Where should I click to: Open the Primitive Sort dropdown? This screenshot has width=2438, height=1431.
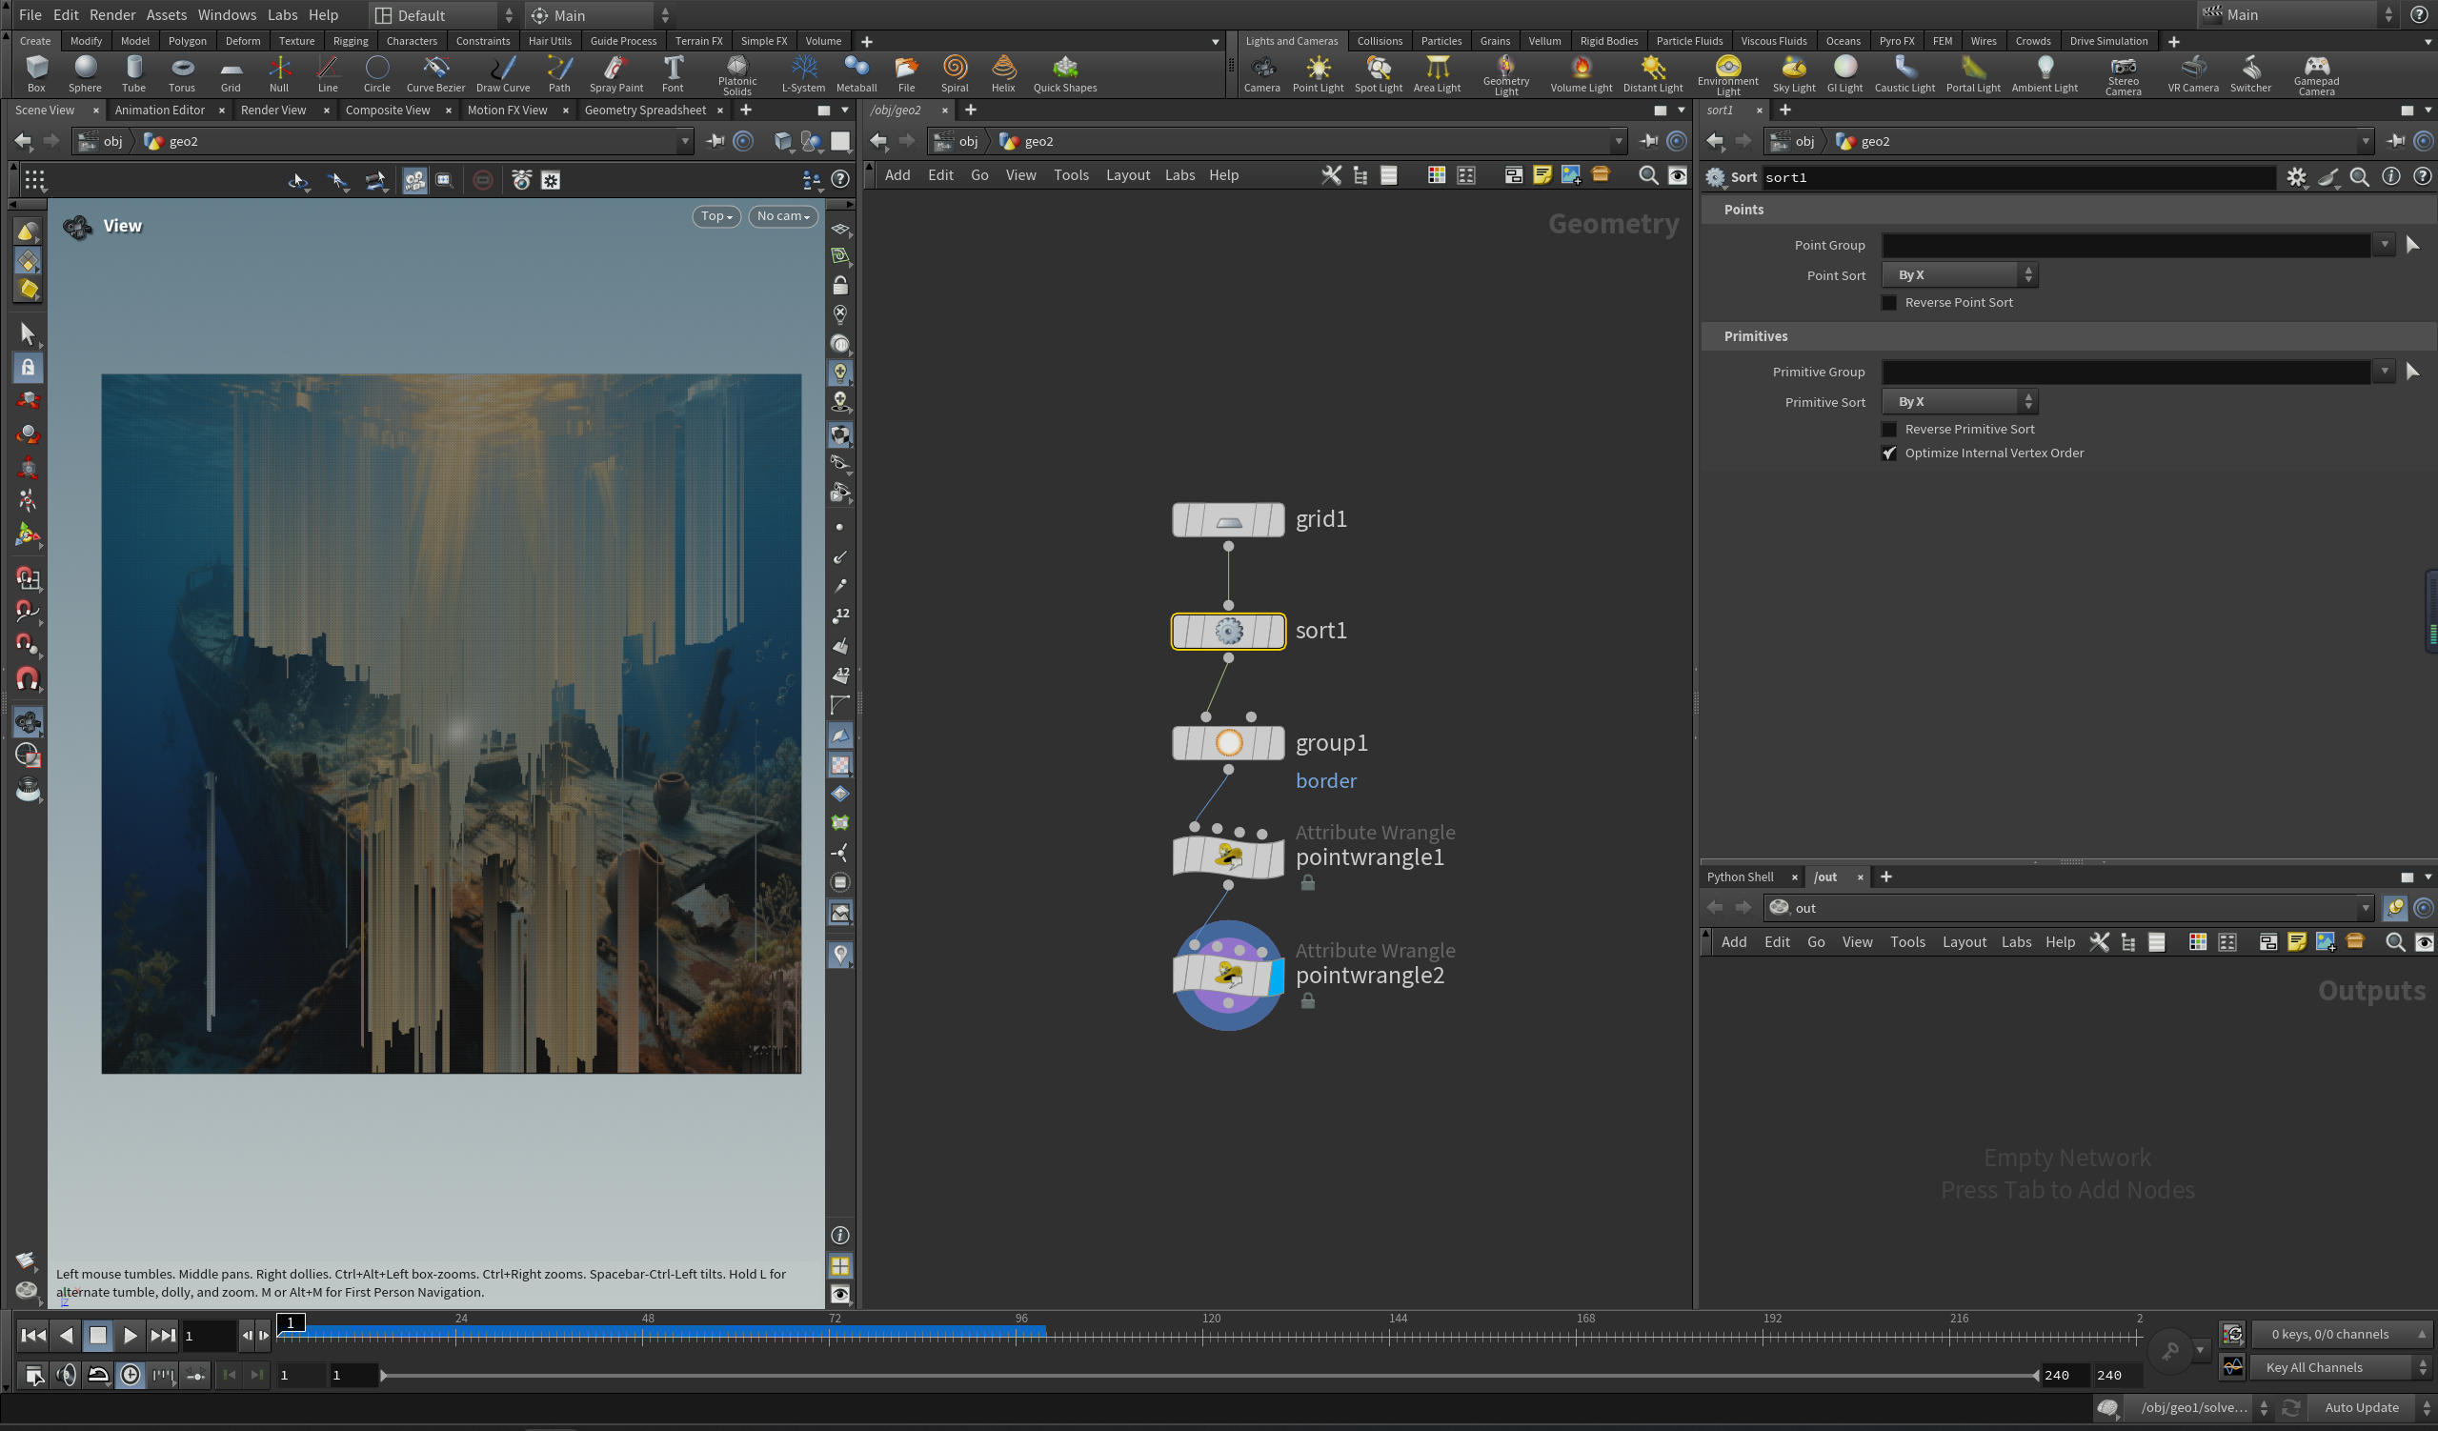(1959, 401)
